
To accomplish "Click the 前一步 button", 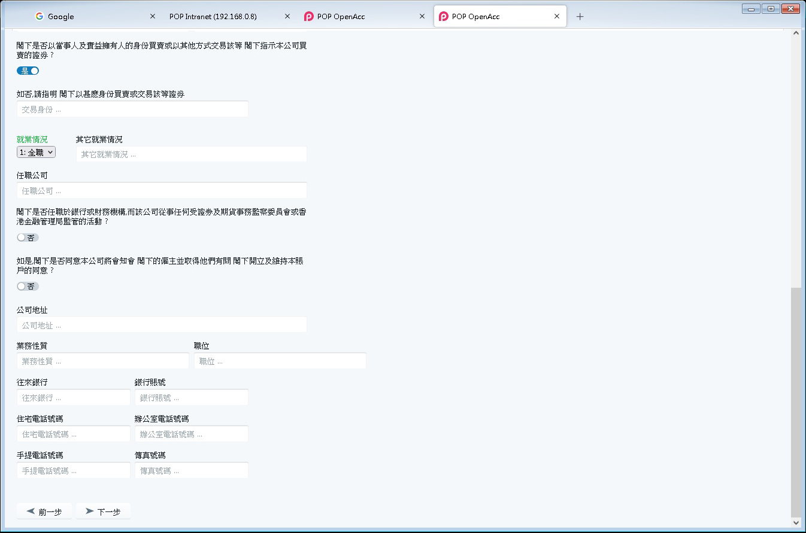I will coord(44,511).
